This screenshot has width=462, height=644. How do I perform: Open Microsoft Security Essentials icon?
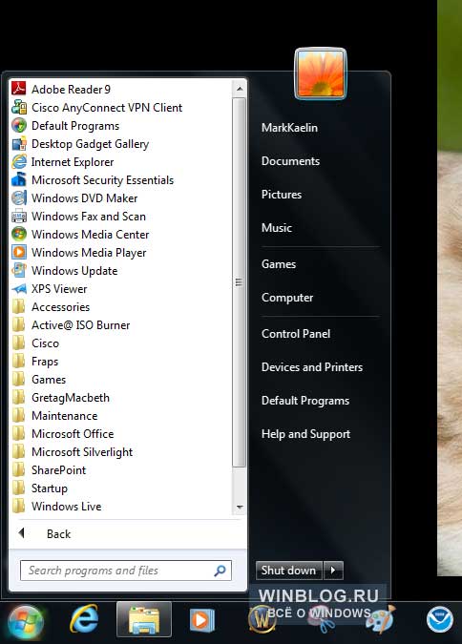[19, 180]
